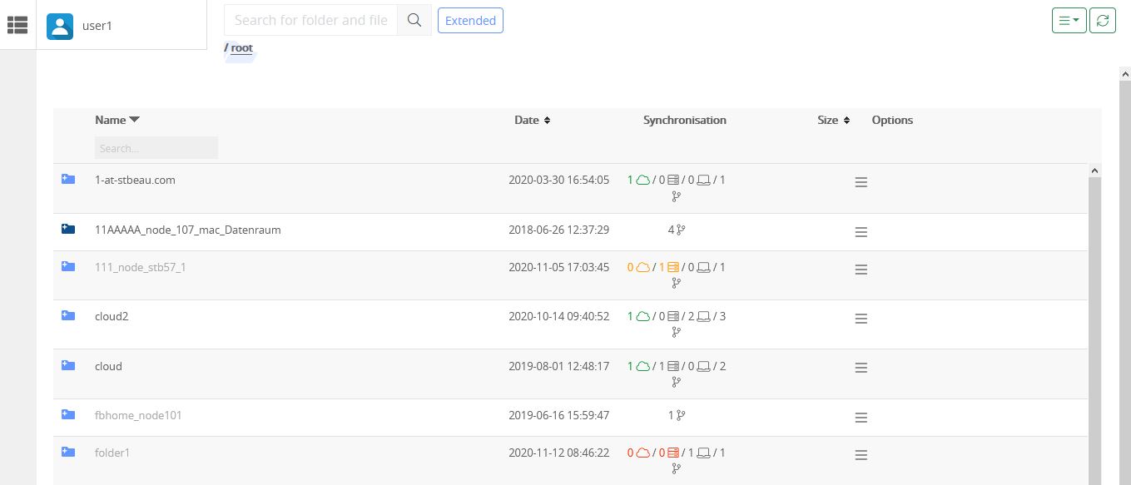Click the branch sync icon below cloud's counts

tap(677, 382)
